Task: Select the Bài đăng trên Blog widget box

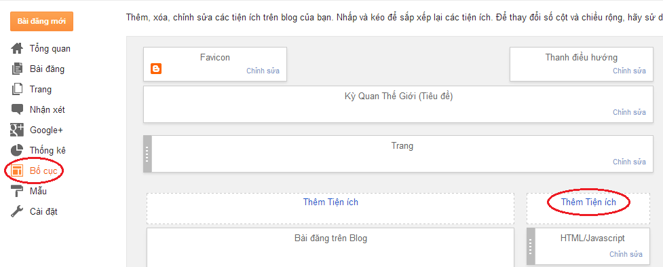Action: [330, 247]
